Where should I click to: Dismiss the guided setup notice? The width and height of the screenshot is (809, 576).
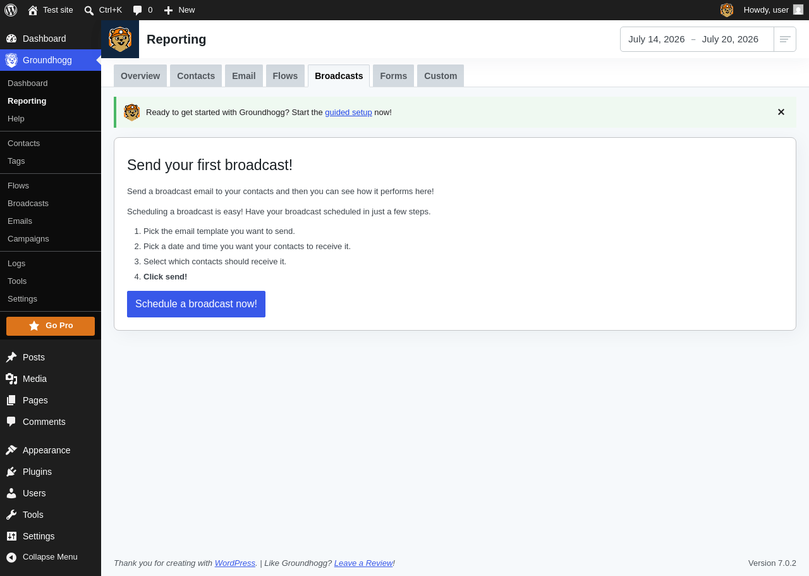tap(781, 112)
